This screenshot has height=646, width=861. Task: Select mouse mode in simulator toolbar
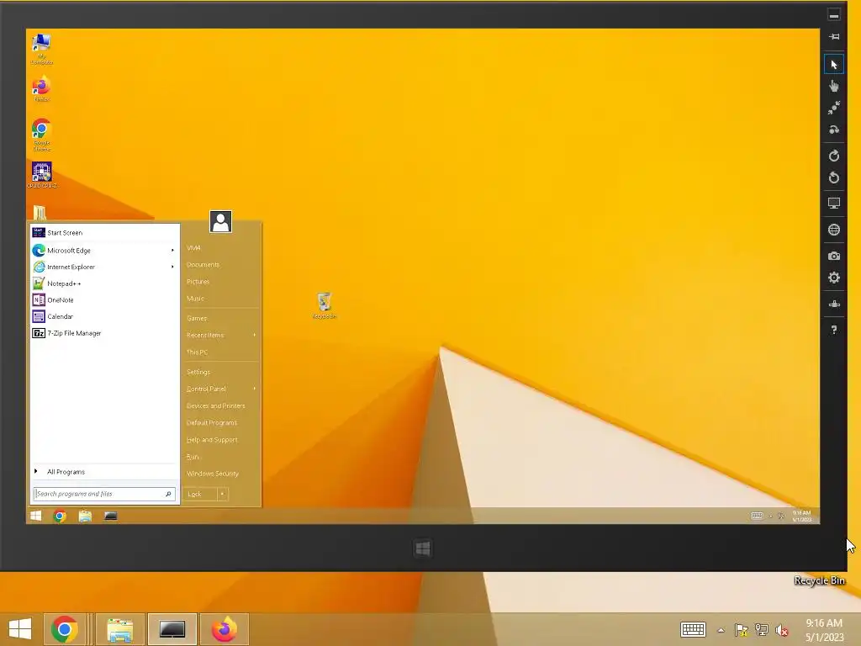pyautogui.click(x=833, y=65)
